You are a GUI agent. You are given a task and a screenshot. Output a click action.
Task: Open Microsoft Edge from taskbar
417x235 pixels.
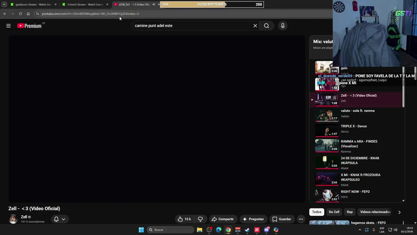[x=219, y=230]
